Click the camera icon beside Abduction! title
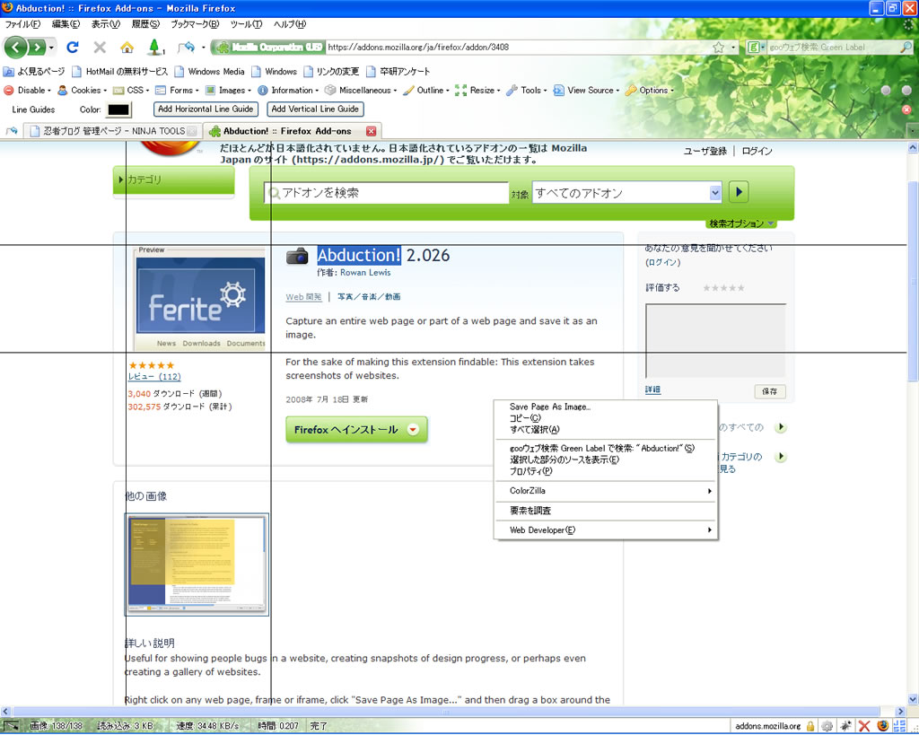 tap(297, 256)
